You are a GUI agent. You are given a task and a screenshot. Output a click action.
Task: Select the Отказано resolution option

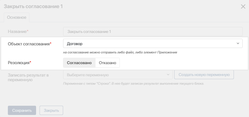tap(108, 63)
